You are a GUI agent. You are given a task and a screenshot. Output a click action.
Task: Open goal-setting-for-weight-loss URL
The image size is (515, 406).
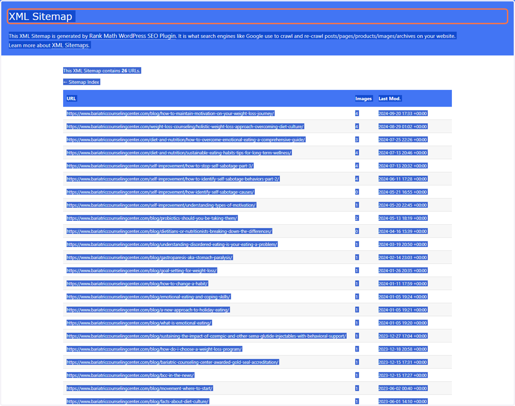coord(142,271)
